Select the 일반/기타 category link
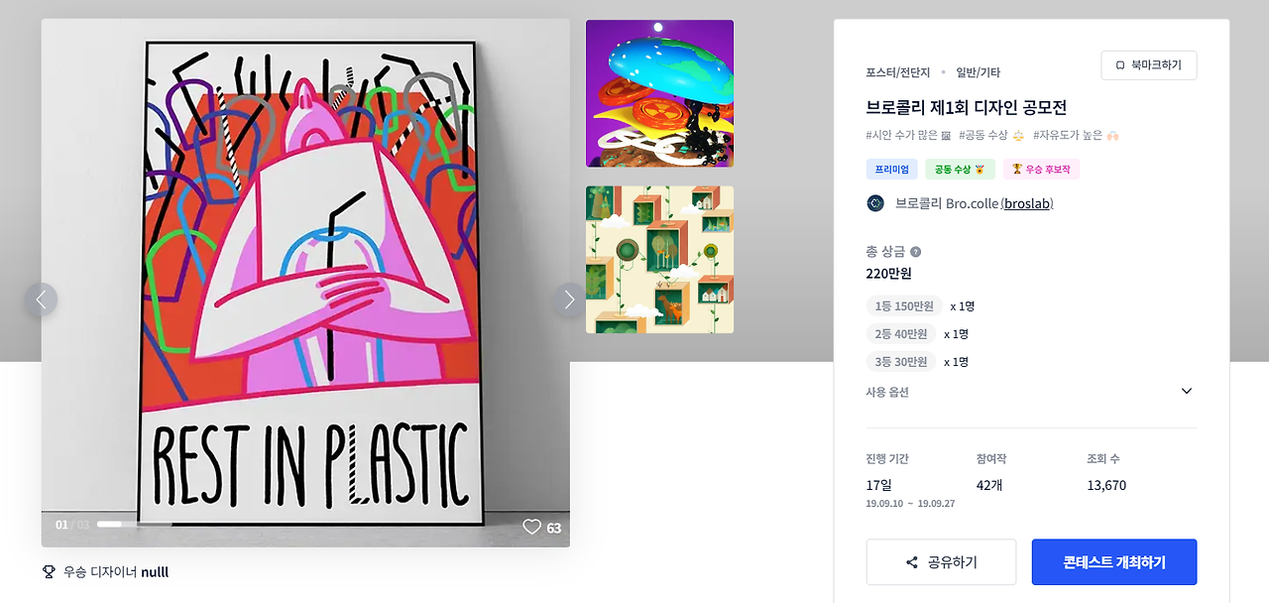The height and width of the screenshot is (603, 1269). (x=978, y=72)
